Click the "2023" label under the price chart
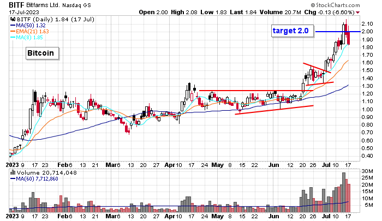The image size is (382, 221). tap(12, 165)
